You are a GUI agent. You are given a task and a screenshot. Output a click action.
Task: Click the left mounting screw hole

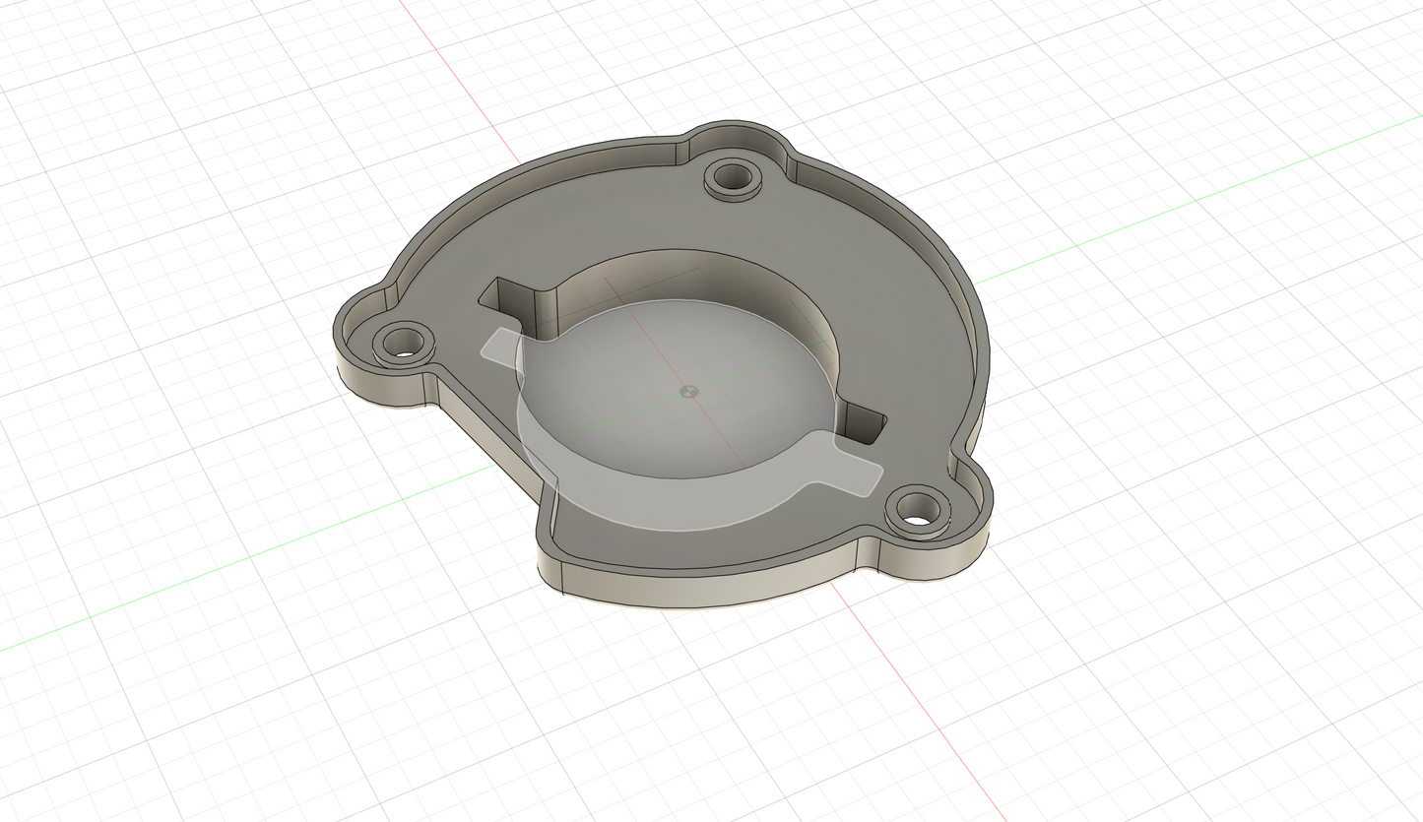point(401,343)
